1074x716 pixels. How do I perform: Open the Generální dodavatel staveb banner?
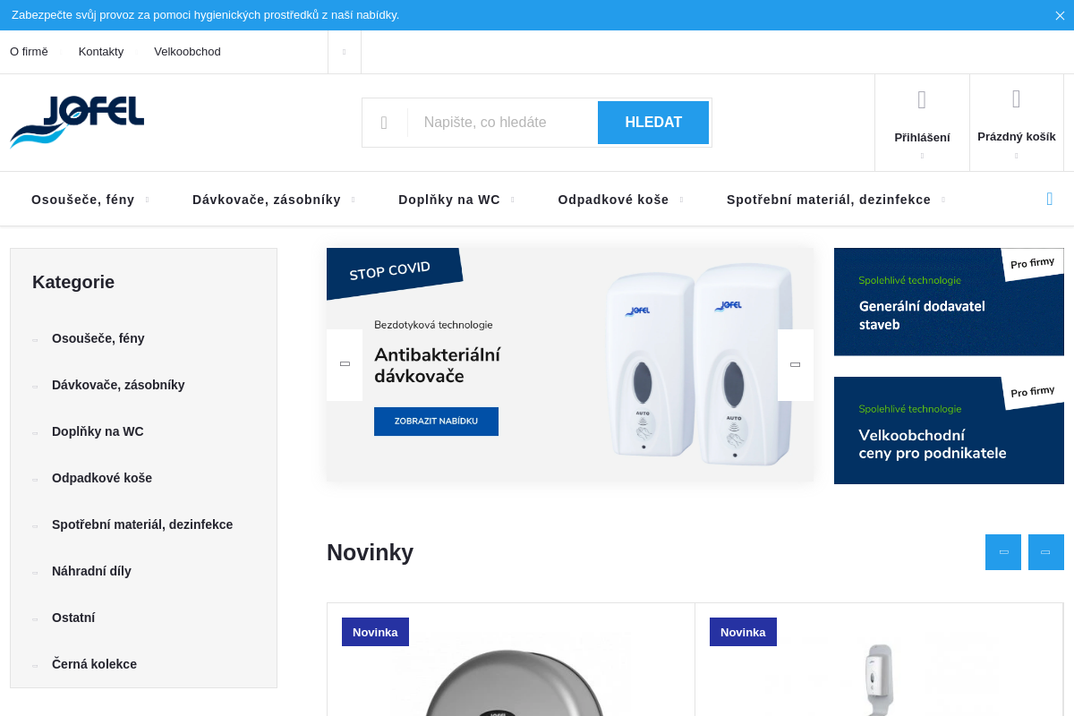(949, 303)
